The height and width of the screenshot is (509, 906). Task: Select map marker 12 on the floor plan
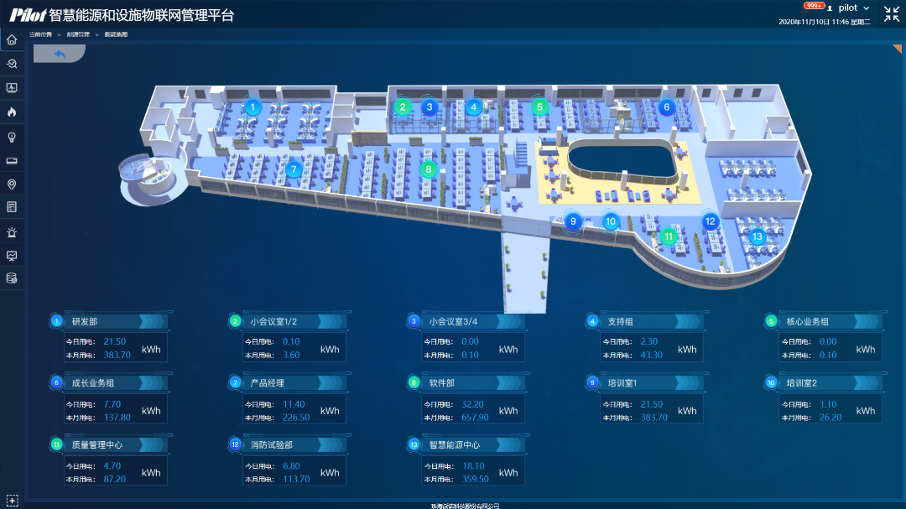pos(711,221)
